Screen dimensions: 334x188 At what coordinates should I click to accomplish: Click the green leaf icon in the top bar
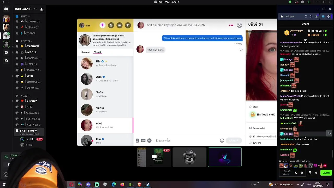pyautogui.click(x=290, y=2)
